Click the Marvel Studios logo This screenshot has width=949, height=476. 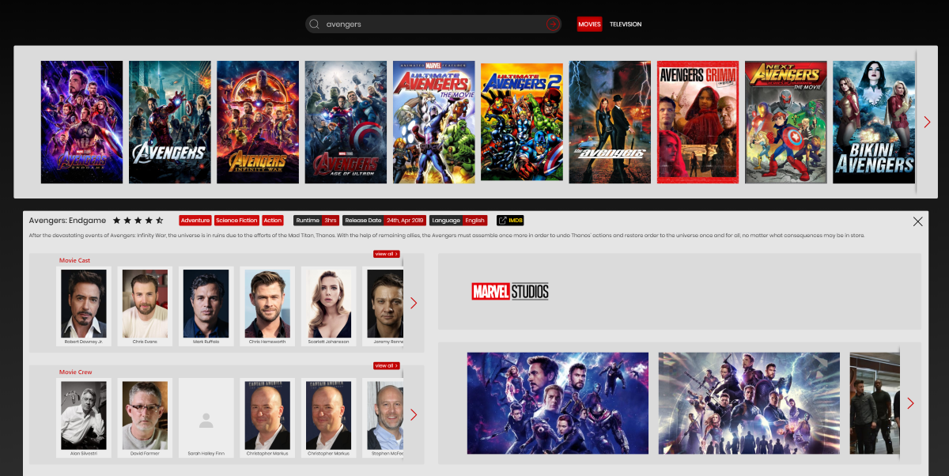click(510, 292)
